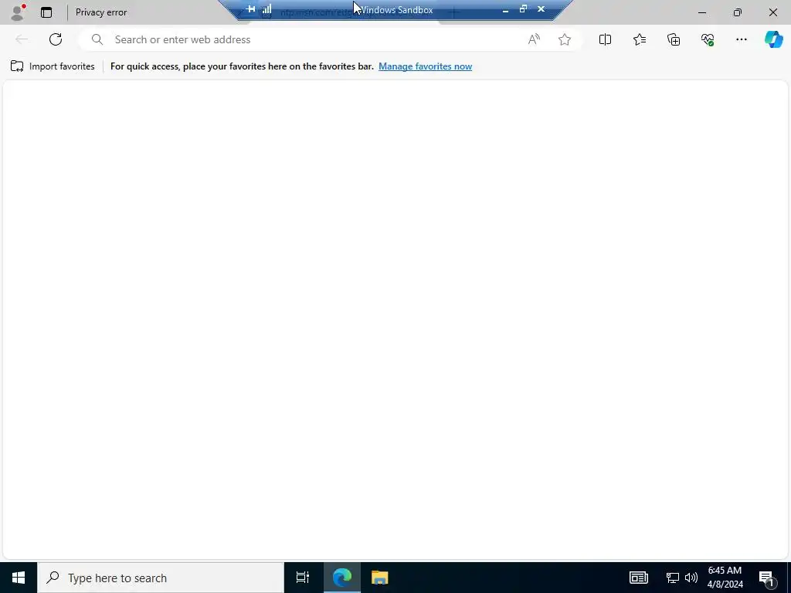
Task: Click the Edge icon in taskbar
Action: pos(342,578)
